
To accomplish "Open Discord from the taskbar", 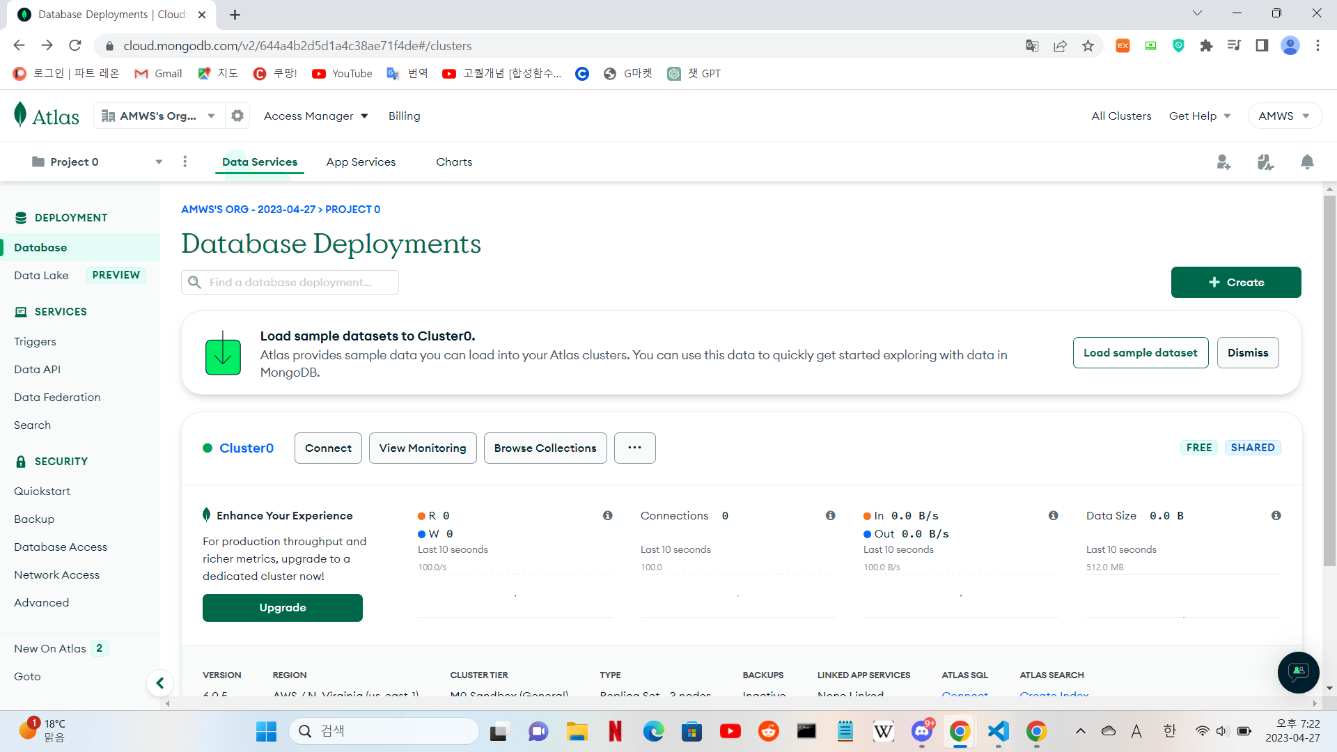I will coord(922,731).
